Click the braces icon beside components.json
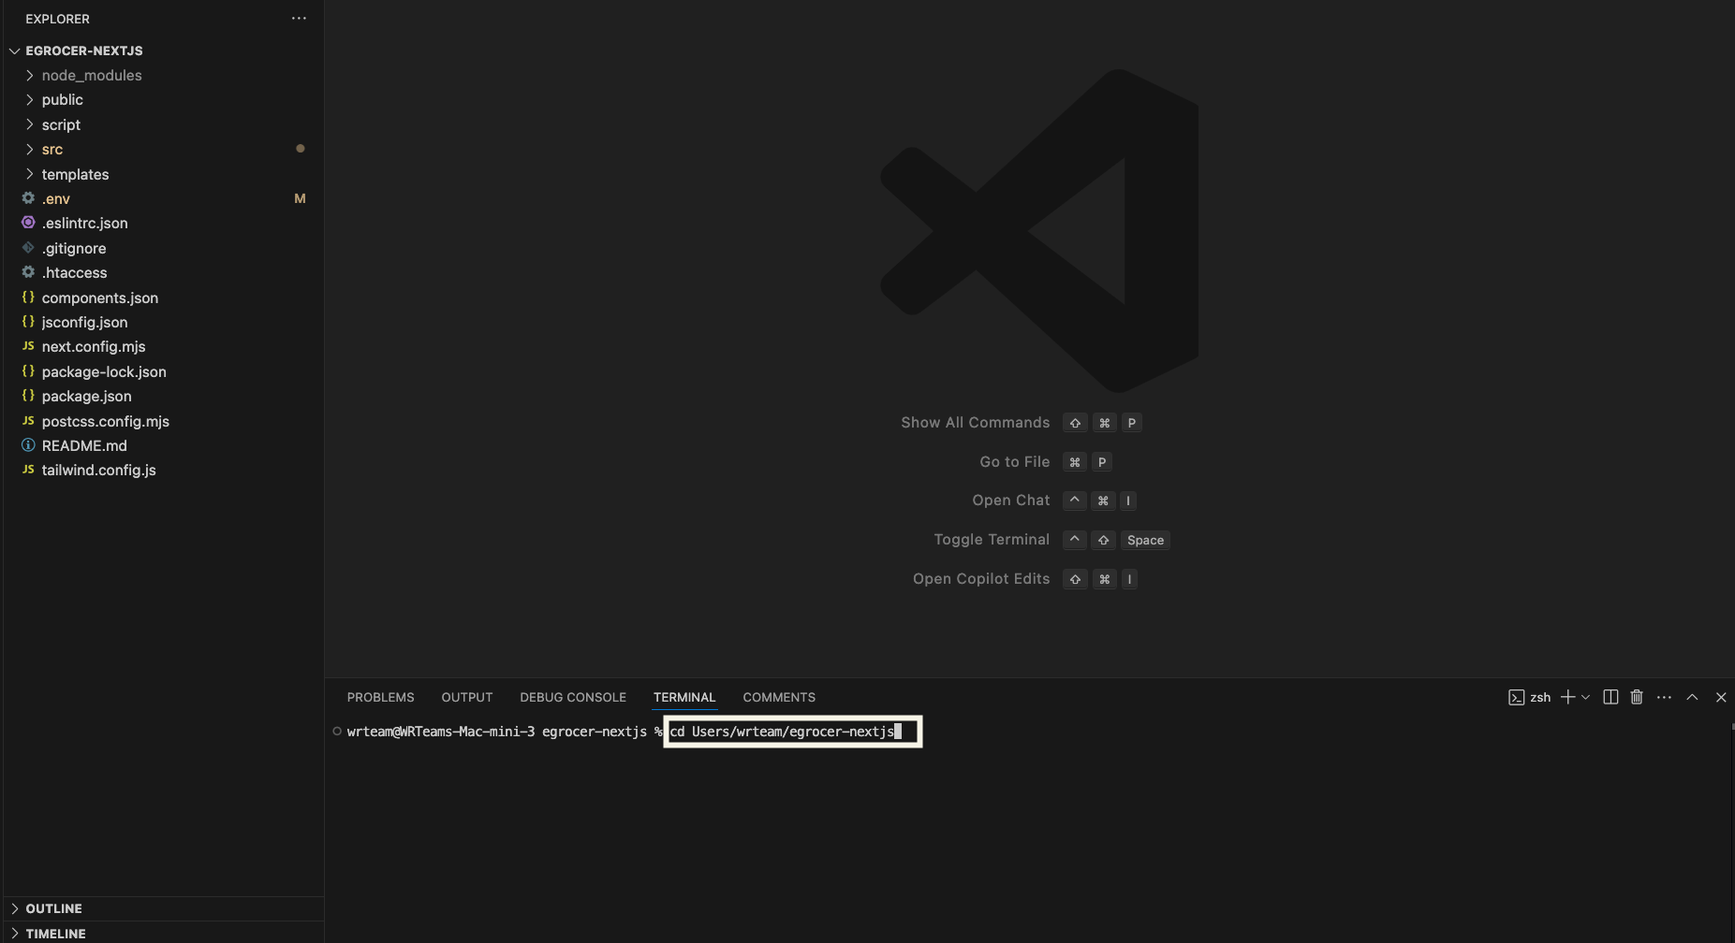This screenshot has width=1735, height=943. (28, 297)
